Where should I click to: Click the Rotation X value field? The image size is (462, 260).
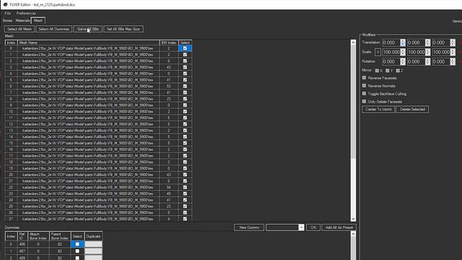391,61
